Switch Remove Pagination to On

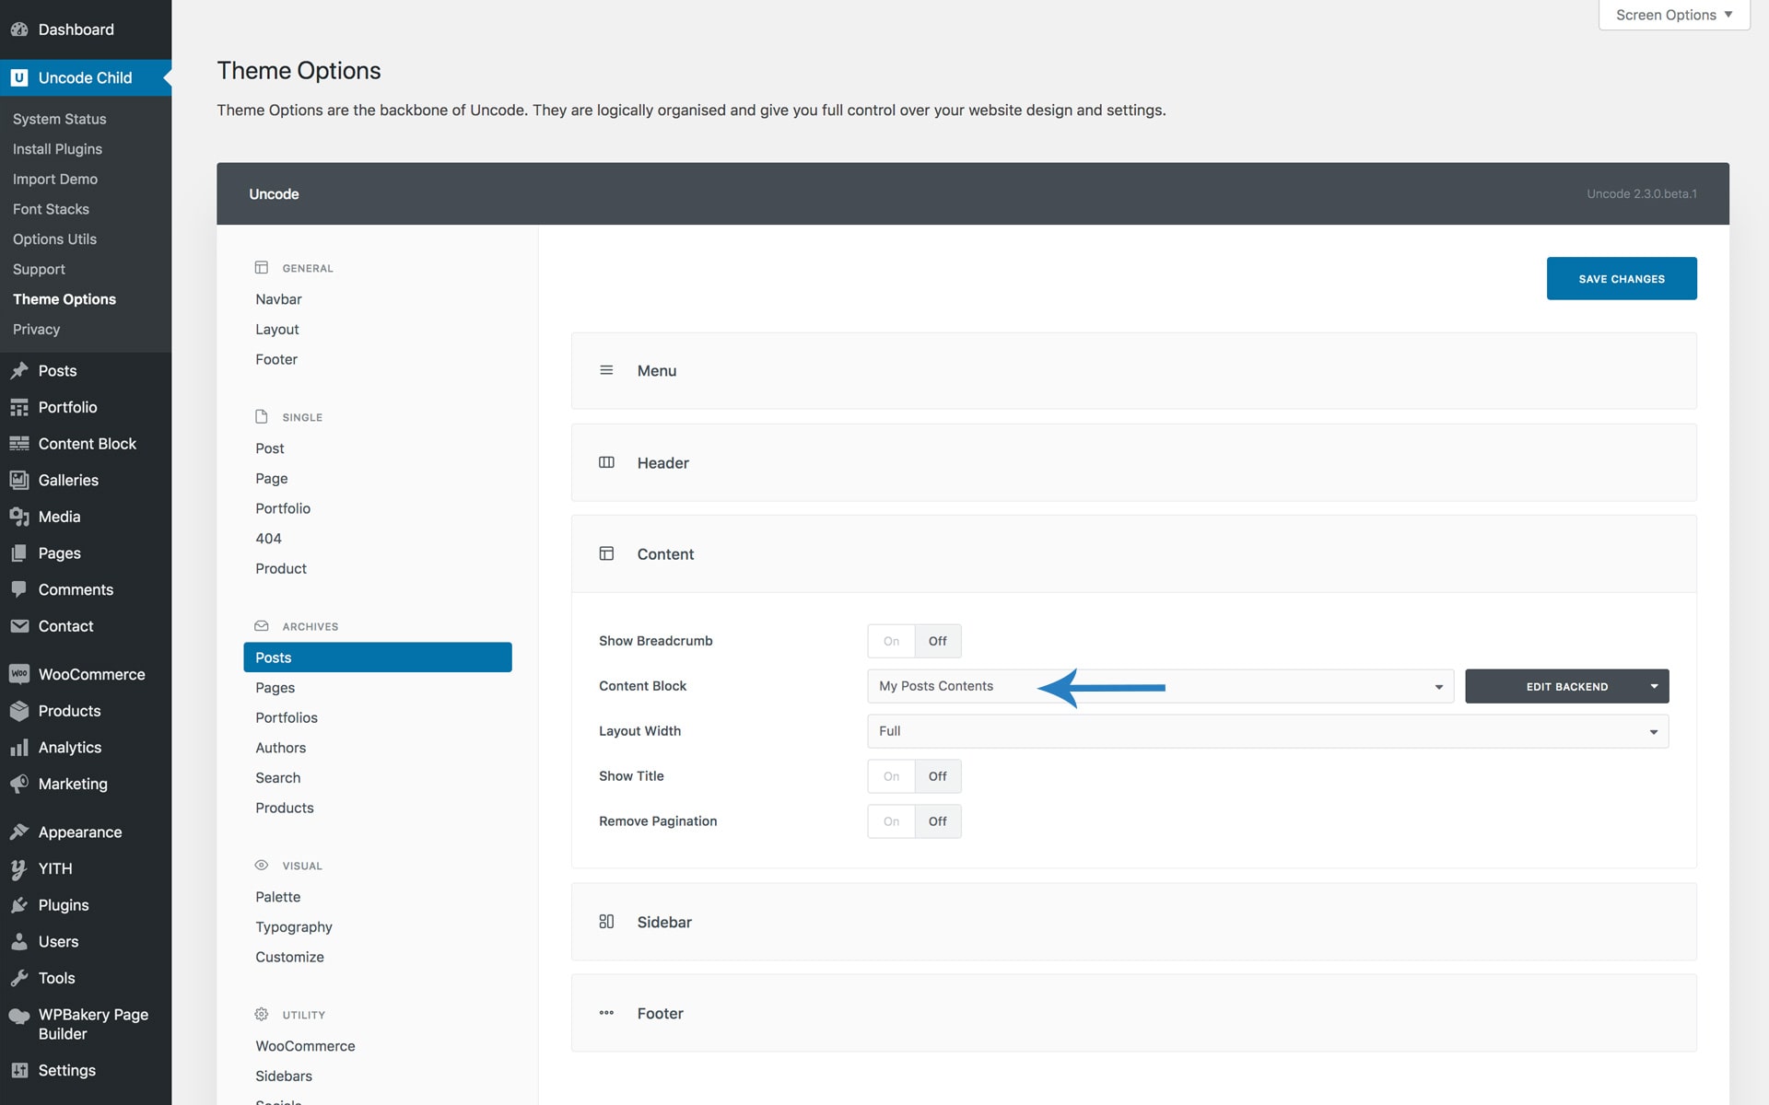(x=891, y=821)
